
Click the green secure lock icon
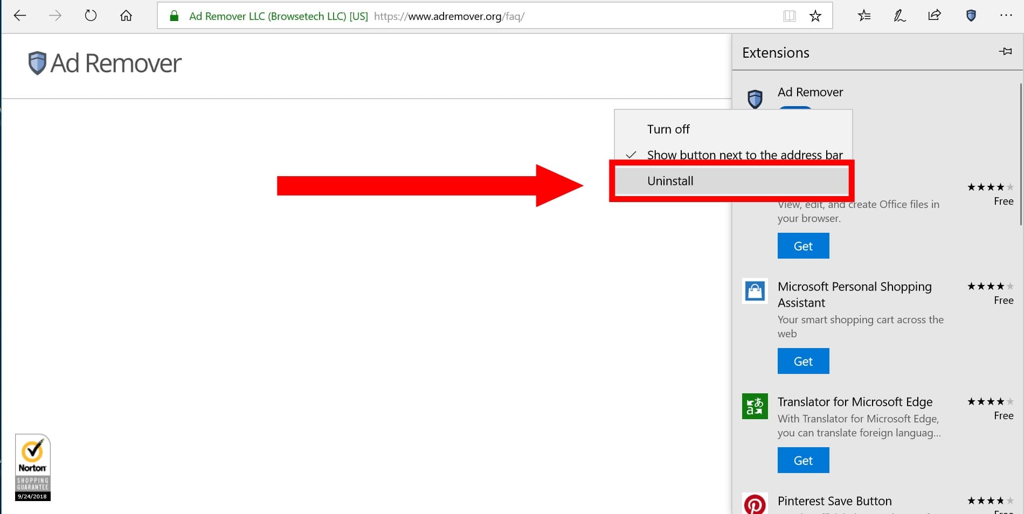tap(174, 16)
